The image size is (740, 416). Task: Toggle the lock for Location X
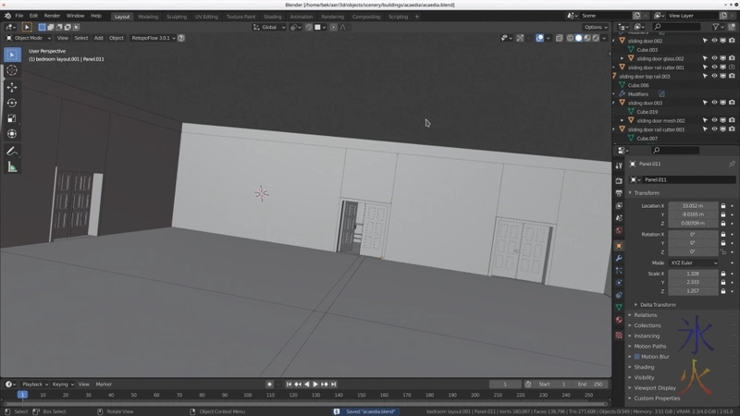(x=722, y=206)
